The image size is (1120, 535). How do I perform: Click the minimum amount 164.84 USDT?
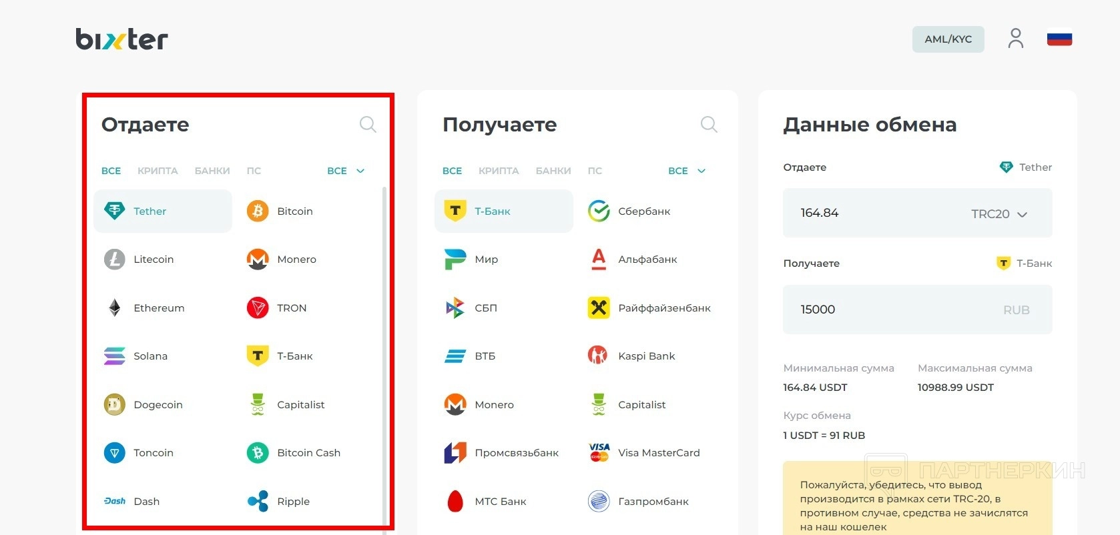tap(815, 388)
